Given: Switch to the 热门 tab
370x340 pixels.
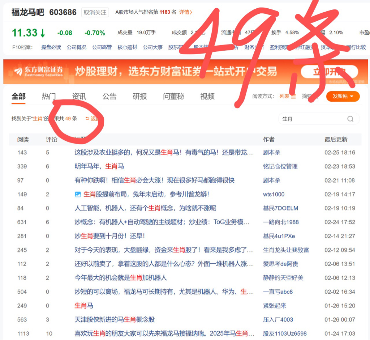Looking at the screenshot, I should [x=49, y=97].
